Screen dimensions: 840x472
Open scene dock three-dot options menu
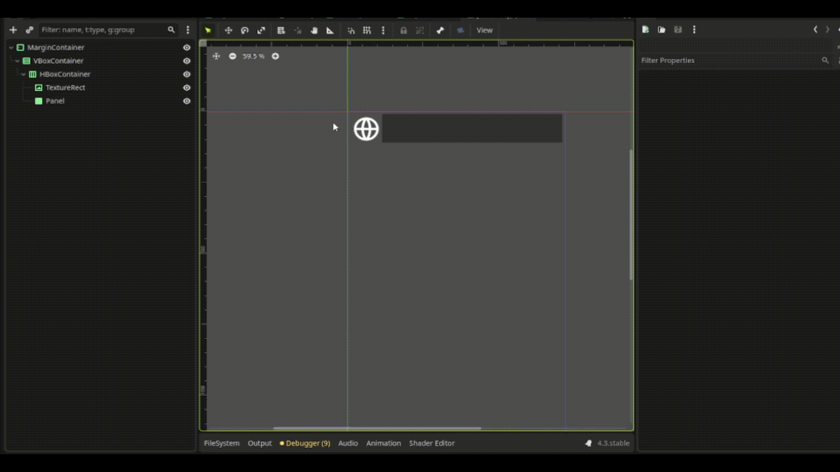tap(188, 30)
